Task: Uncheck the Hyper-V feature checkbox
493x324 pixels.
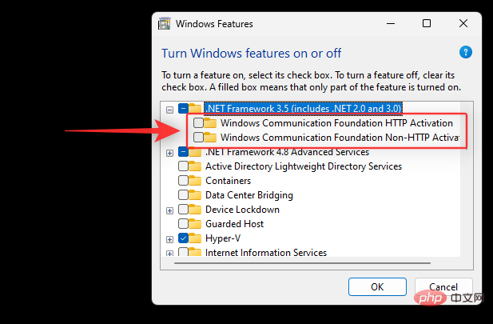Action: (x=184, y=238)
